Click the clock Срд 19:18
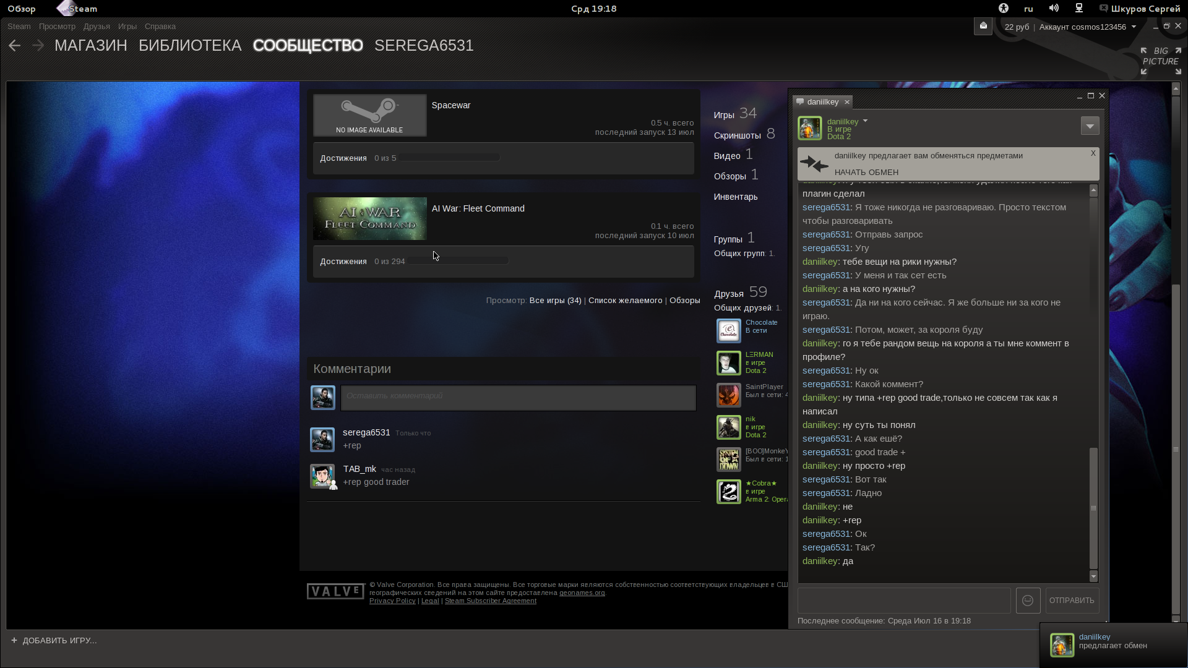 pyautogui.click(x=594, y=9)
